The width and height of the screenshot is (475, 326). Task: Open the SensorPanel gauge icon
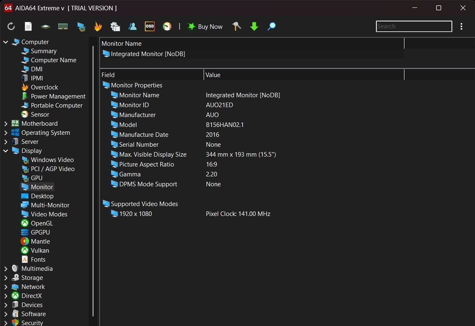click(x=167, y=26)
